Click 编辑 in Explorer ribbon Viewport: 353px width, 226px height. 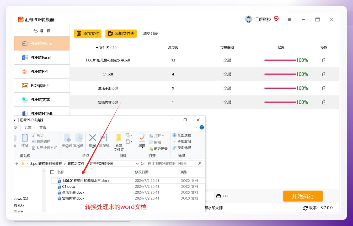(x=155, y=142)
